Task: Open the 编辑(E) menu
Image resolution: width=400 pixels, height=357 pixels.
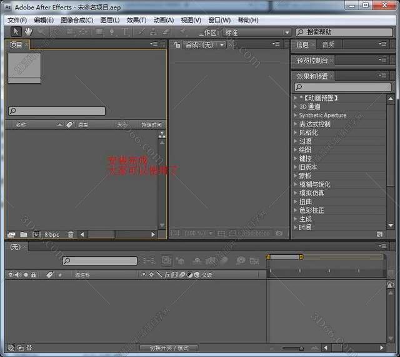Action: (44, 20)
